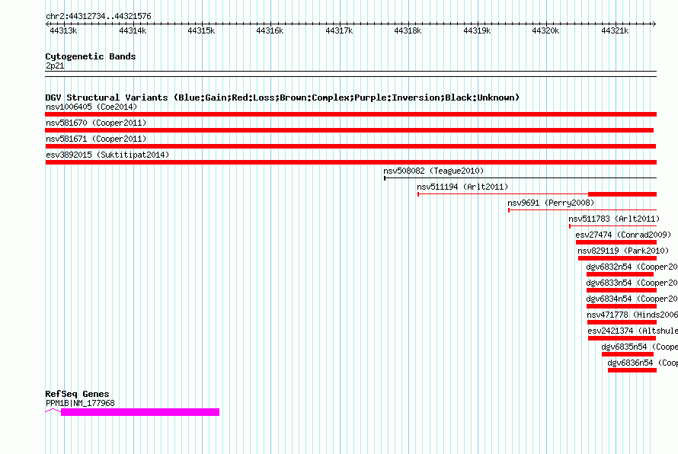Click the nsv471778 (Hinds2006 variant label
This screenshot has height=454, width=678.
point(632,315)
